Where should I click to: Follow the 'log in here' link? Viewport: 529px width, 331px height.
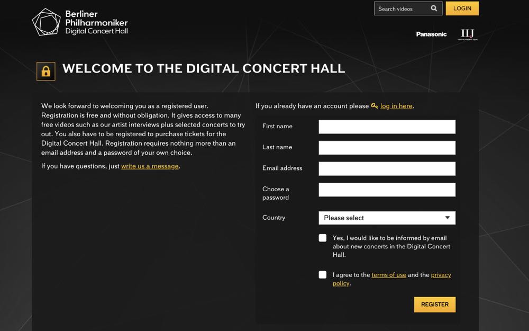click(396, 106)
